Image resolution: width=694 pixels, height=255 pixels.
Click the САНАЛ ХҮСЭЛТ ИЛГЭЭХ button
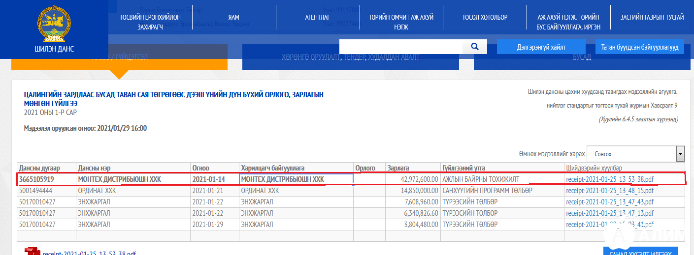pos(640,252)
